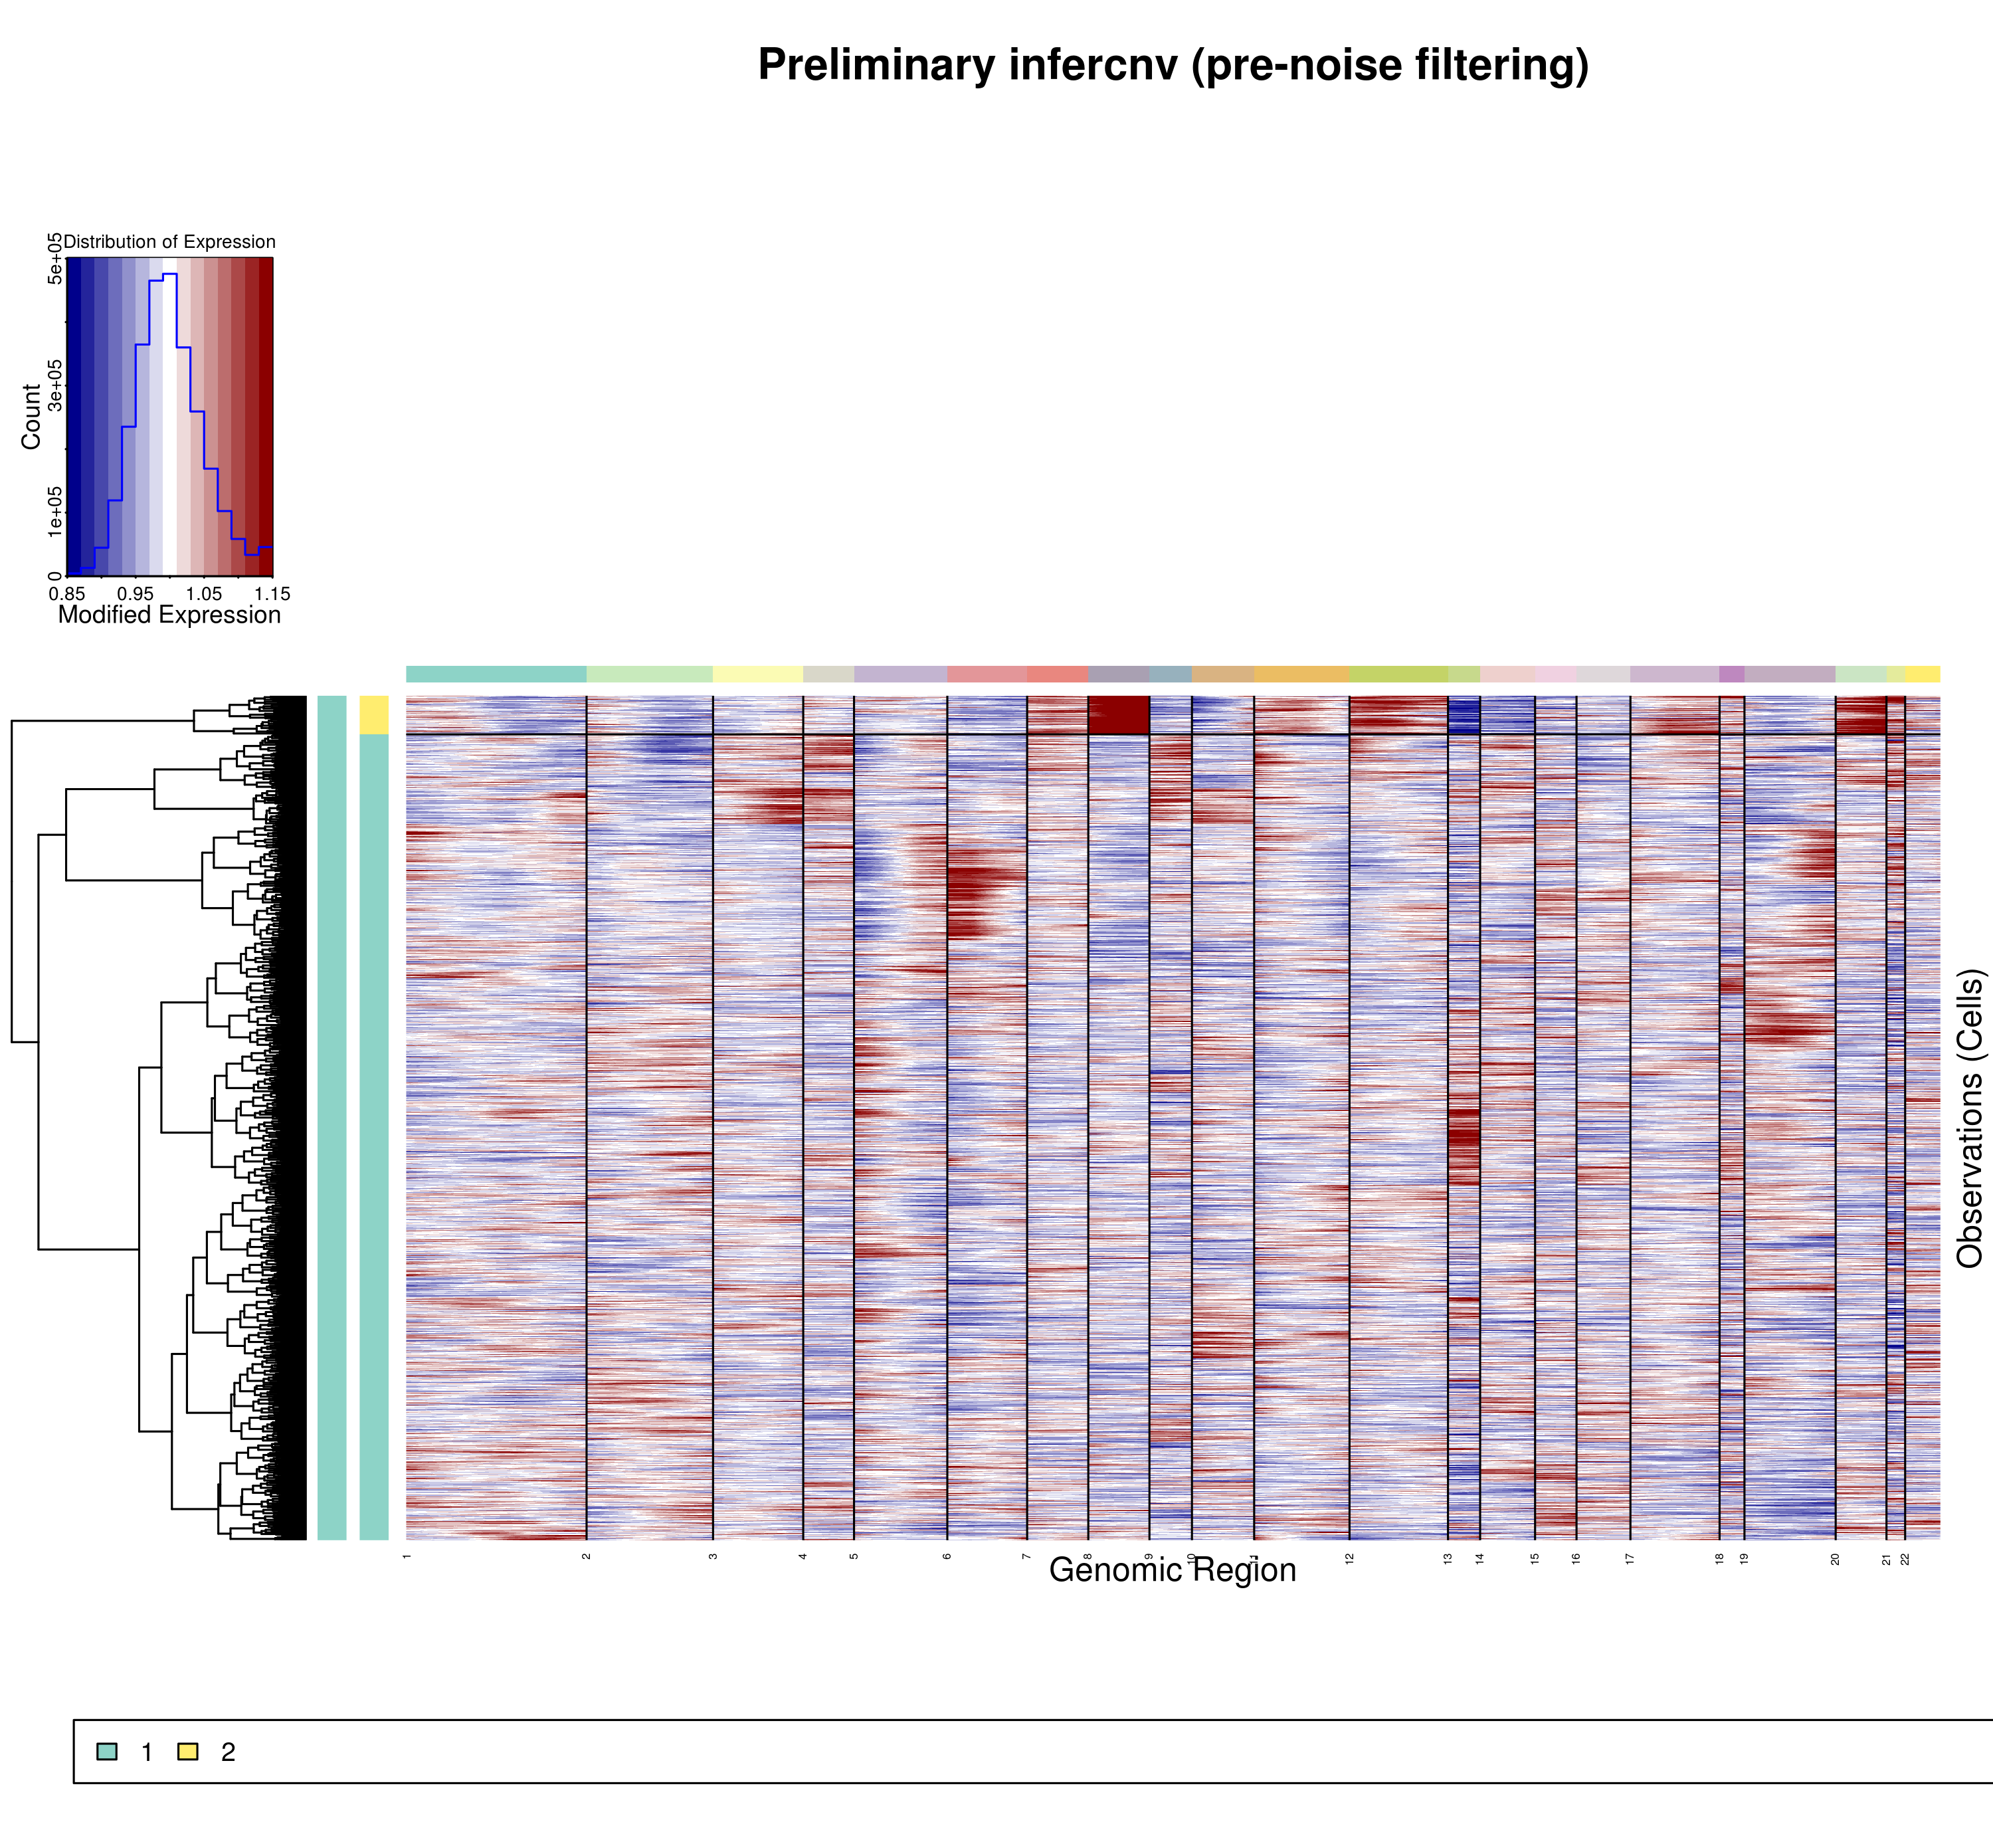Click the 0.85 tick on the expression axis
Viewport: 1993px width, 1848px height.
pyautogui.click(x=67, y=594)
